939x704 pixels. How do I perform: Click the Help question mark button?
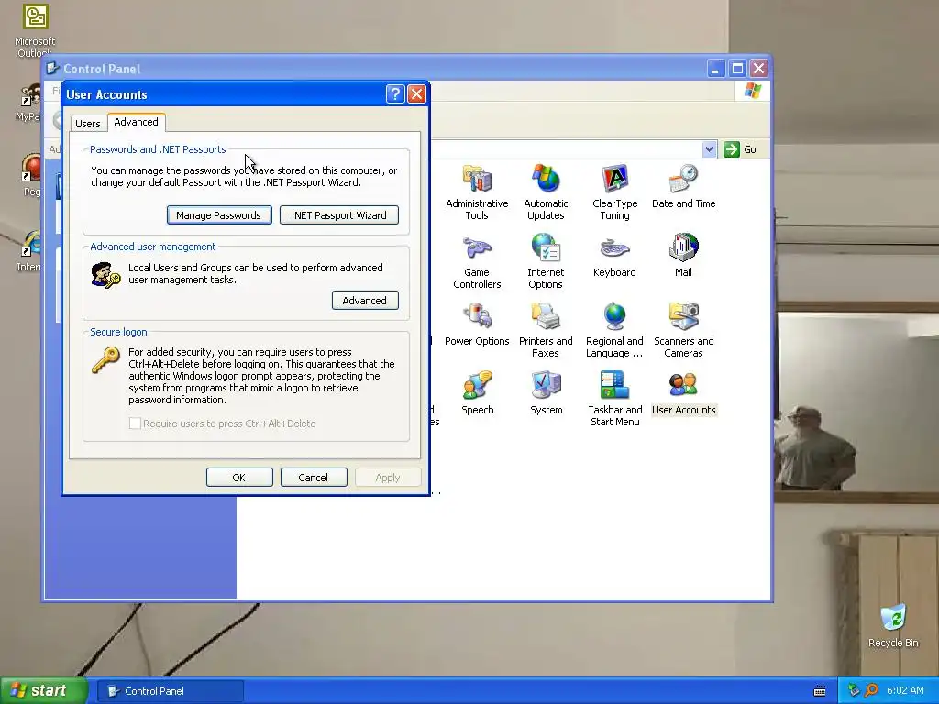395,94
